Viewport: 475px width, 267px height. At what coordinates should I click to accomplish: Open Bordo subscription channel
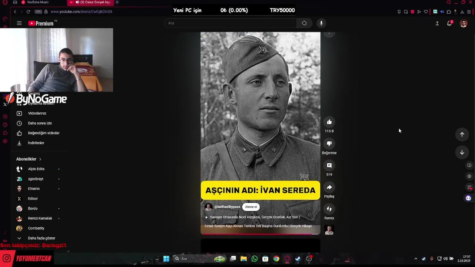point(39,208)
